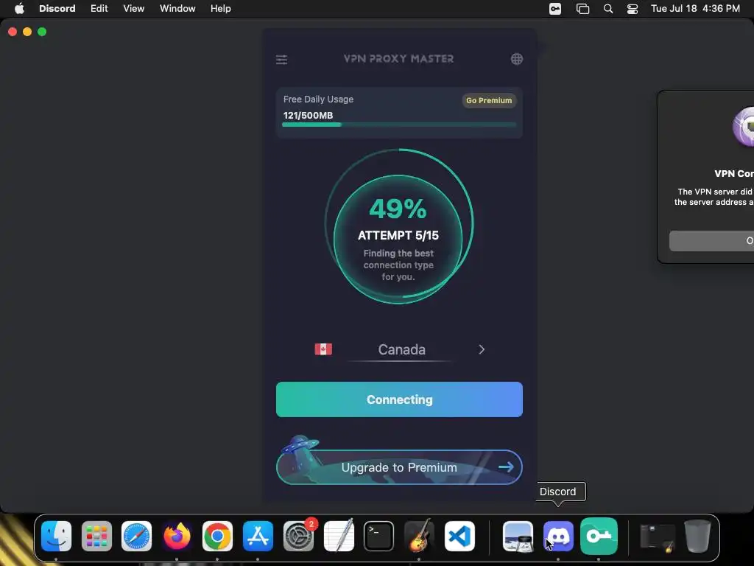This screenshot has height=566, width=754.
Task: Click the ATTEMPT 5/15 text
Action: [x=398, y=235]
